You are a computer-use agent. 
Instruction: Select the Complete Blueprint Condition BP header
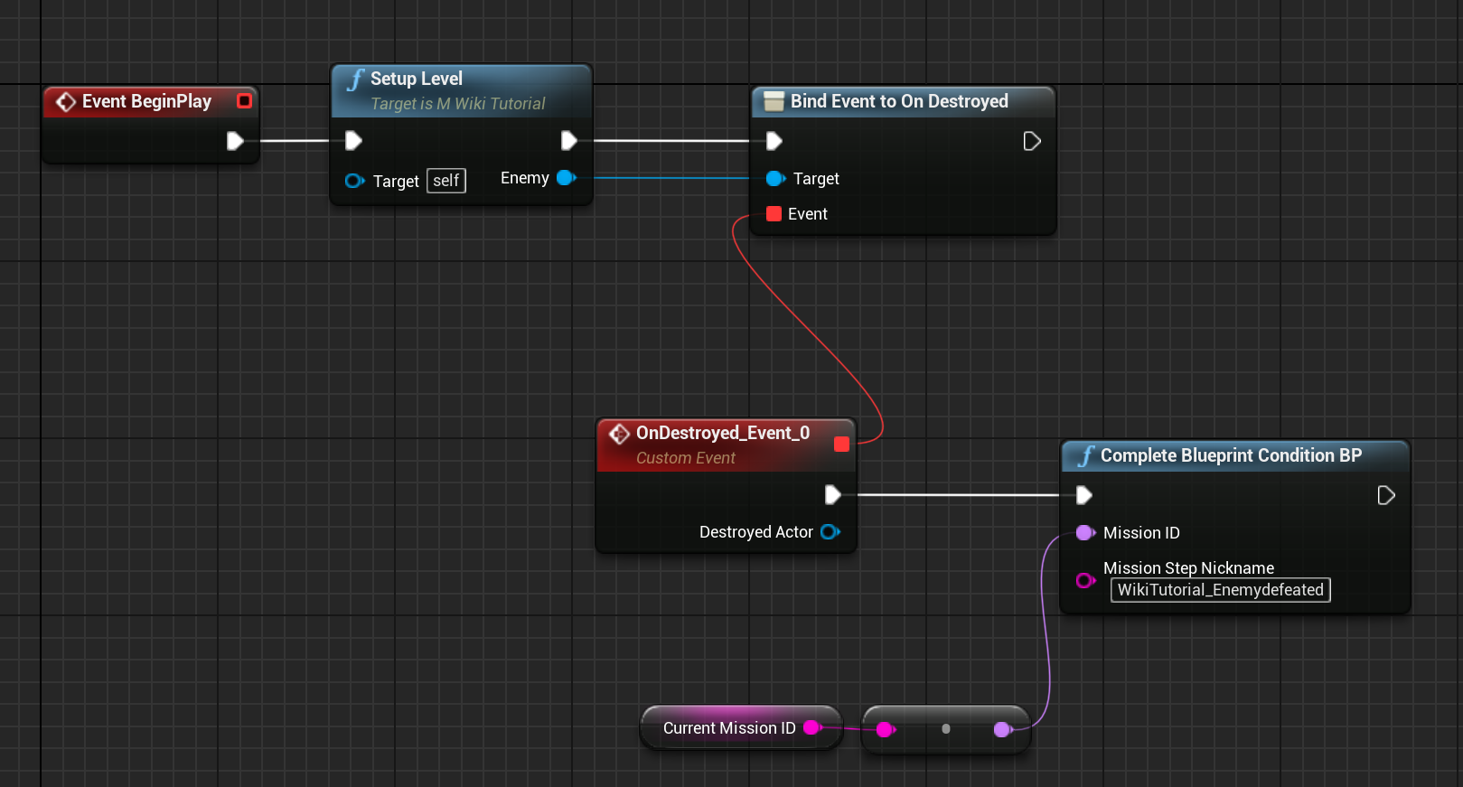(1235, 456)
